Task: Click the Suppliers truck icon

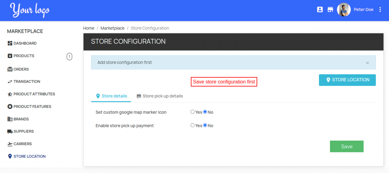Action: pos(10,132)
